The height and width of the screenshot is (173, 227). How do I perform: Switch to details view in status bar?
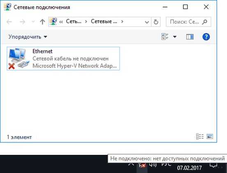[x=200, y=137]
